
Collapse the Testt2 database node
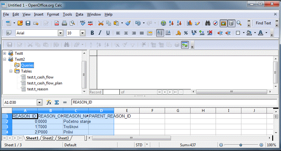(5, 59)
